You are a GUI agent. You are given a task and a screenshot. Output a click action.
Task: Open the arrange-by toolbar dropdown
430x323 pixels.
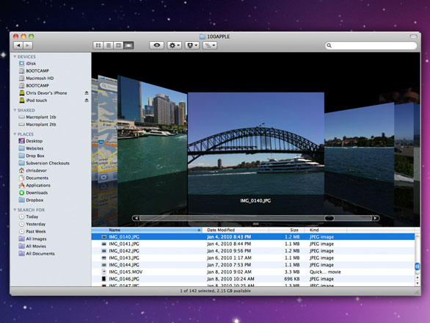coord(210,46)
